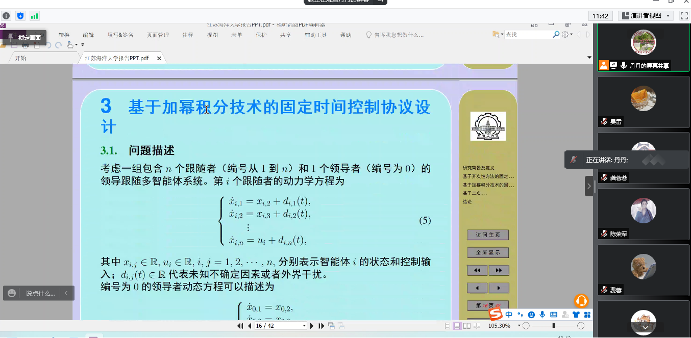The image size is (691, 338).
Task: Go to the last PDF page
Action: coord(322,326)
